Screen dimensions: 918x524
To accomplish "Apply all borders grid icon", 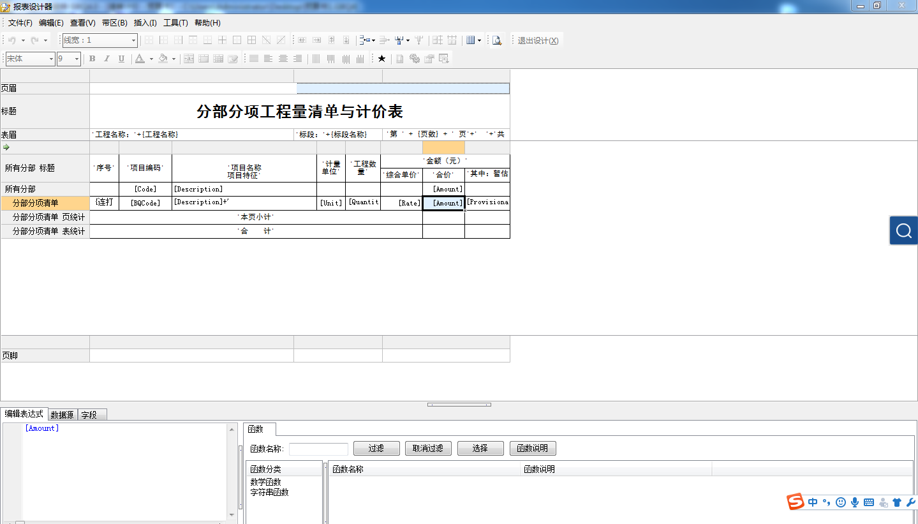I will tap(251, 40).
